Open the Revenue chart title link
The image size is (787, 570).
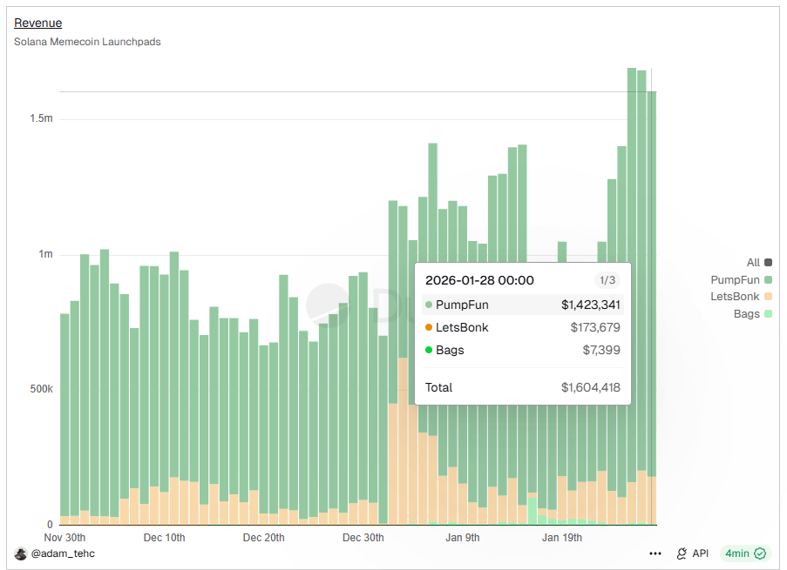click(37, 23)
